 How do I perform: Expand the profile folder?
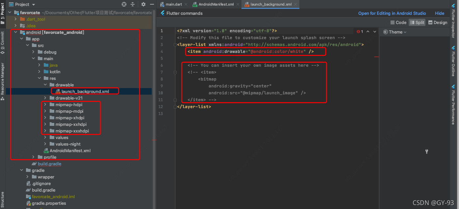tap(33, 157)
